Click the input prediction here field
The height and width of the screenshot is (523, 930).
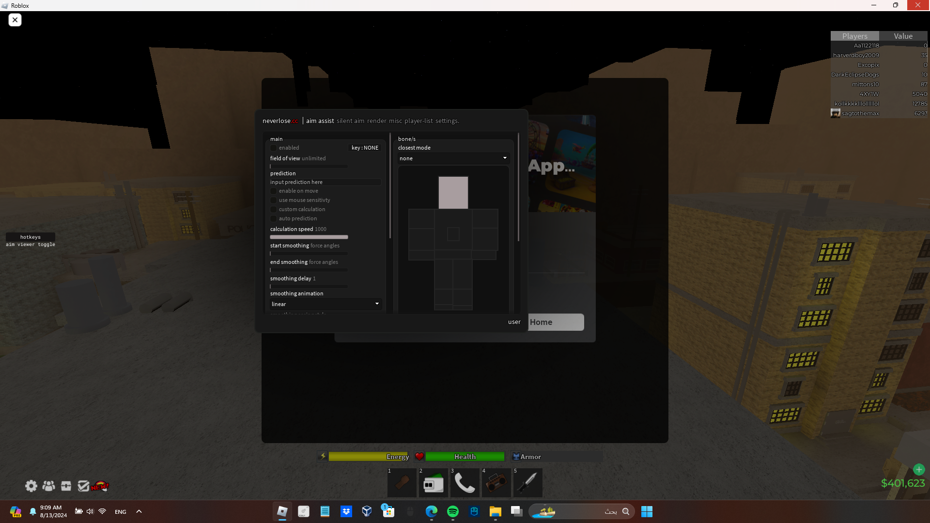coord(325,183)
